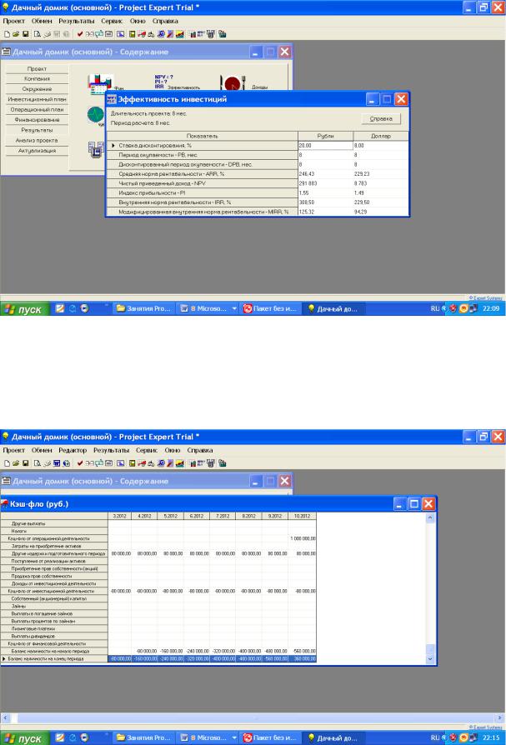Click Save diskette icon on Кэш-фло screen toolbar
Screen dimensions: 506x745
(26, 463)
